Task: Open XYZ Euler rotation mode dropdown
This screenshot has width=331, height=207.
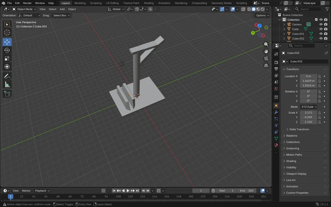Action: tap(308, 107)
